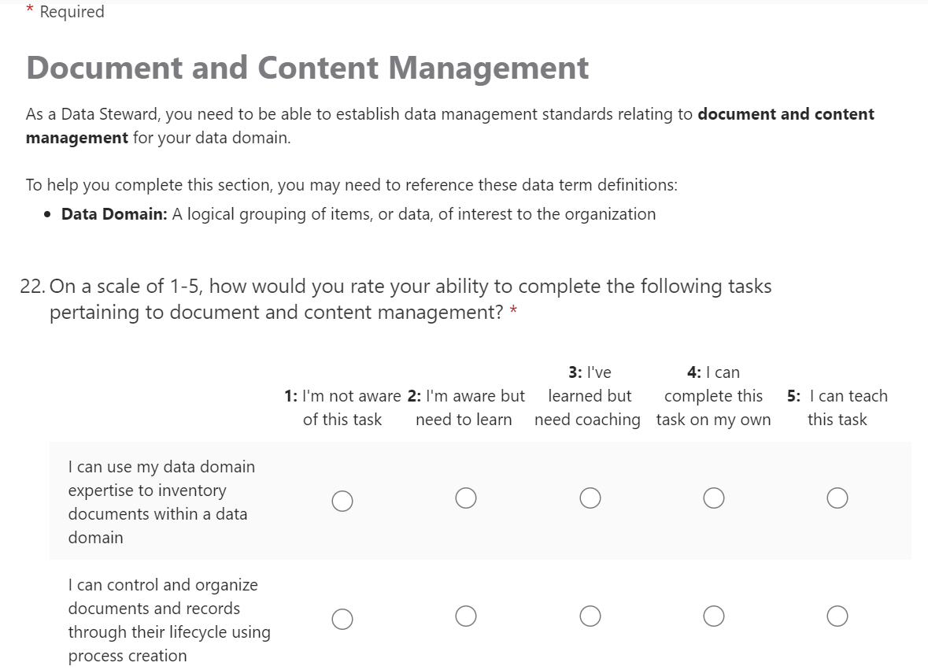This screenshot has width=928, height=670.
Task: Rate lifecycle process creation task as 1
Action: coord(342,619)
